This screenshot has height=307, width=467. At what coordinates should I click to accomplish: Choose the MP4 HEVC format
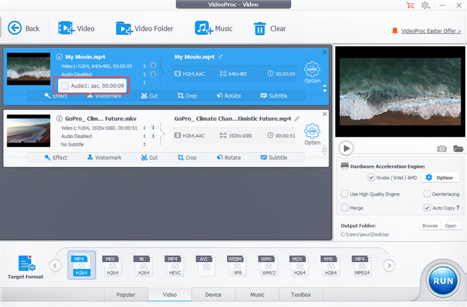point(175,265)
